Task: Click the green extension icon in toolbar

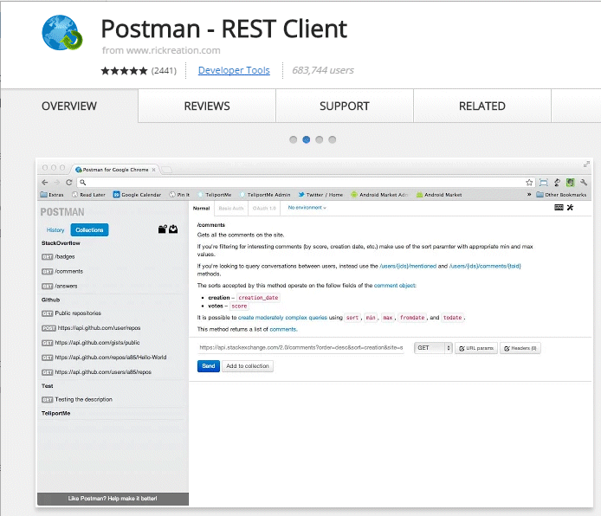Action: (x=571, y=183)
